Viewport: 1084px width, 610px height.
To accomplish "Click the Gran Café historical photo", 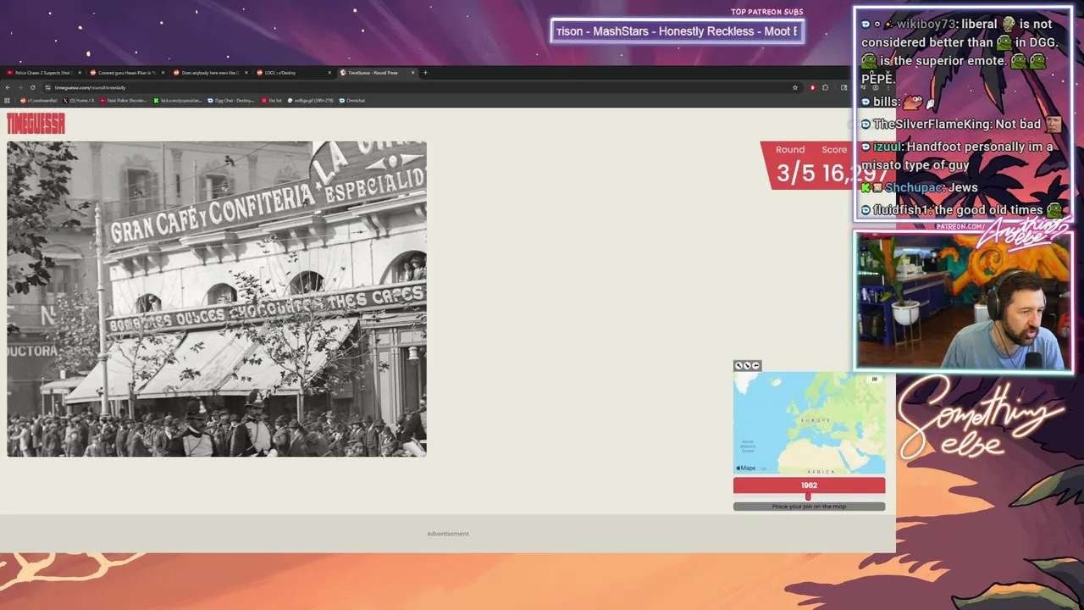I will coord(217,299).
